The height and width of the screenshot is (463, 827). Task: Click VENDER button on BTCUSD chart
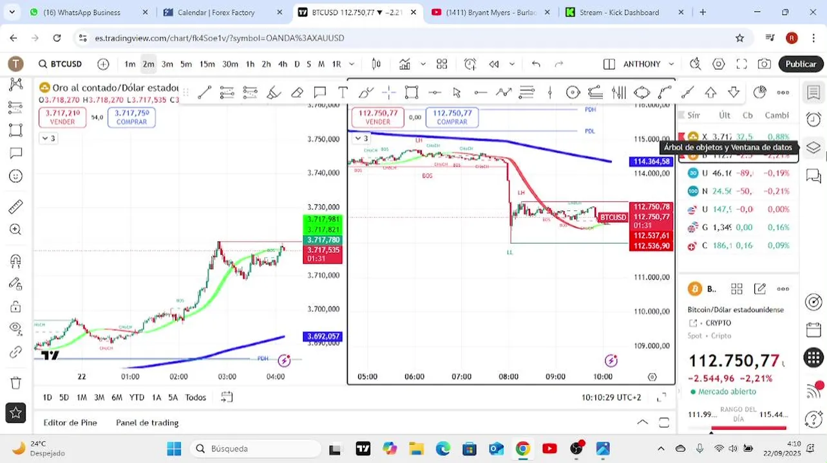coord(377,117)
